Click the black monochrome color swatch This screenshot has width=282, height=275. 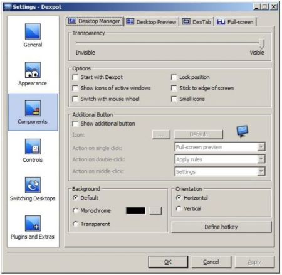[135, 210]
